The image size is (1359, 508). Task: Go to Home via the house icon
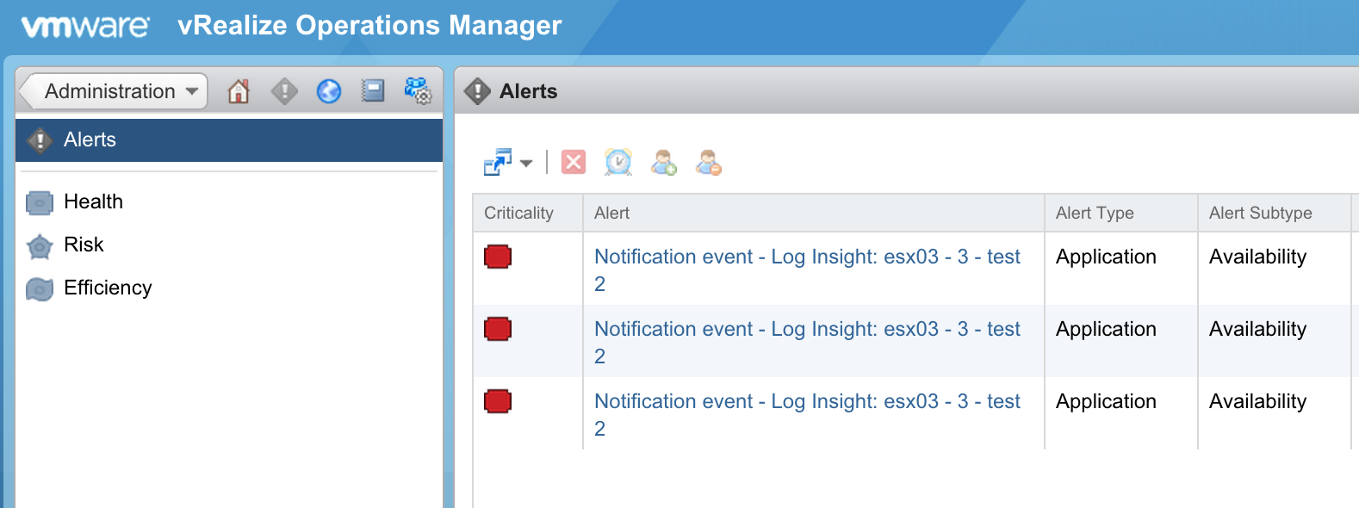click(239, 91)
